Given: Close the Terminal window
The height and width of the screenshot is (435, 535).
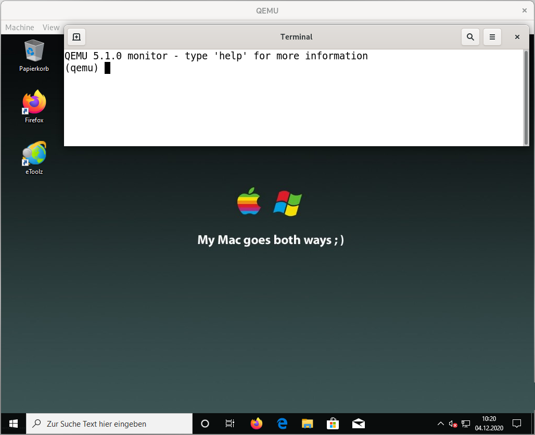Looking at the screenshot, I should [517, 37].
